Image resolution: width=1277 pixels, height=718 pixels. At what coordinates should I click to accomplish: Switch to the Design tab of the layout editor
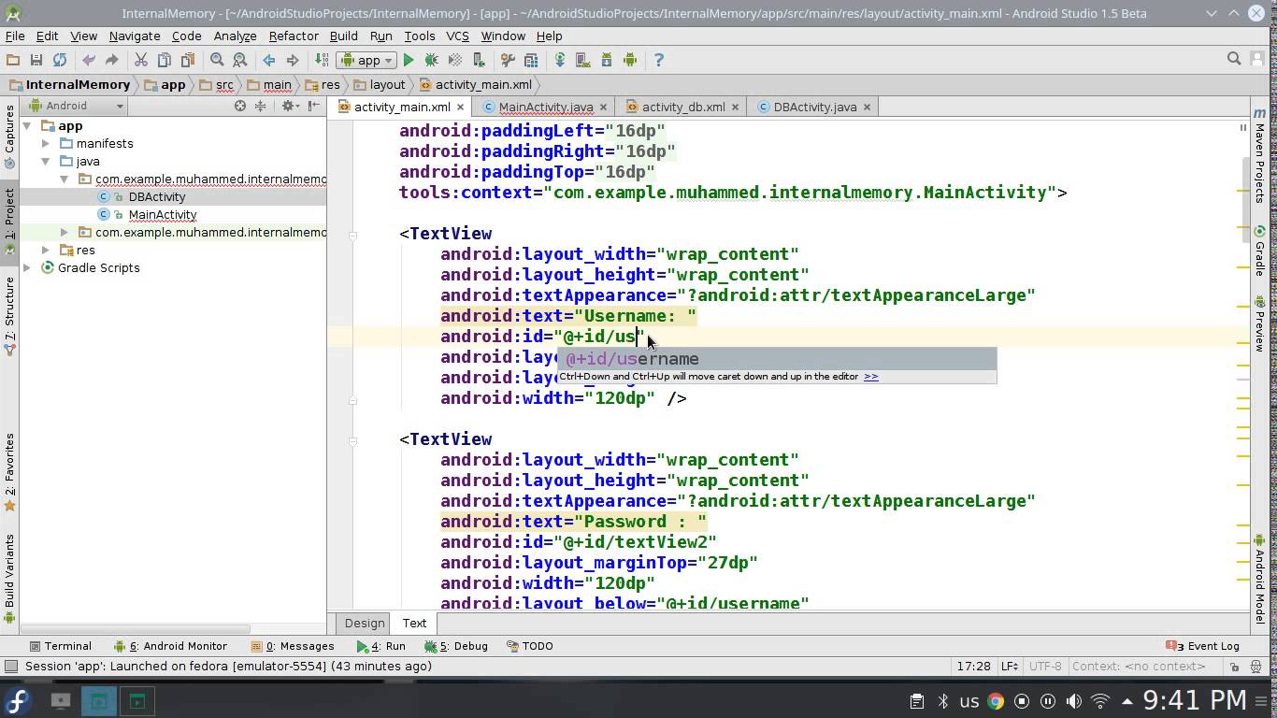[364, 623]
